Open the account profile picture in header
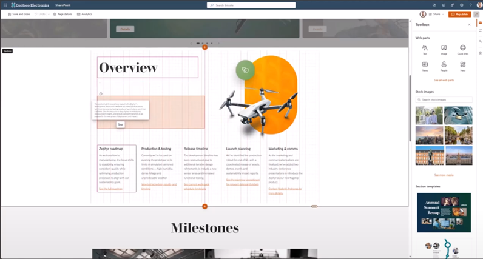Image resolution: width=483 pixels, height=259 pixels. 479,5
